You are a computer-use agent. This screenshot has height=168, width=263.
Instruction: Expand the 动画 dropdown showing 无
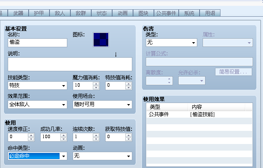tap(102, 156)
